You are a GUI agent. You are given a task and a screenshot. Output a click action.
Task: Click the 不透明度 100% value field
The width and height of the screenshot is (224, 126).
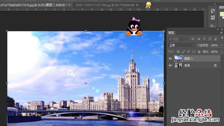click(x=214, y=45)
